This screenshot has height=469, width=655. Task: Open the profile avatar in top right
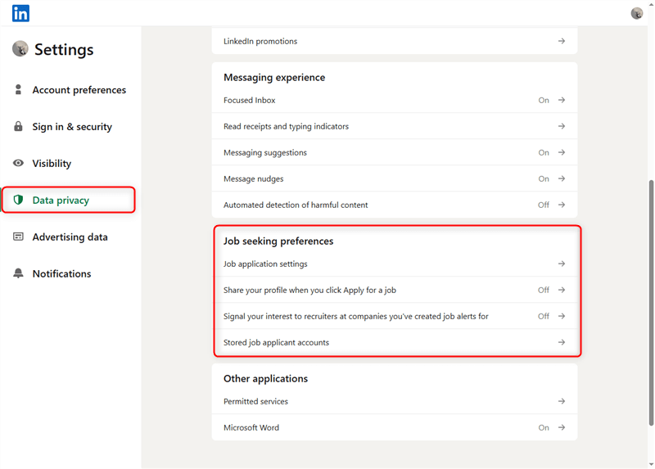click(x=637, y=13)
